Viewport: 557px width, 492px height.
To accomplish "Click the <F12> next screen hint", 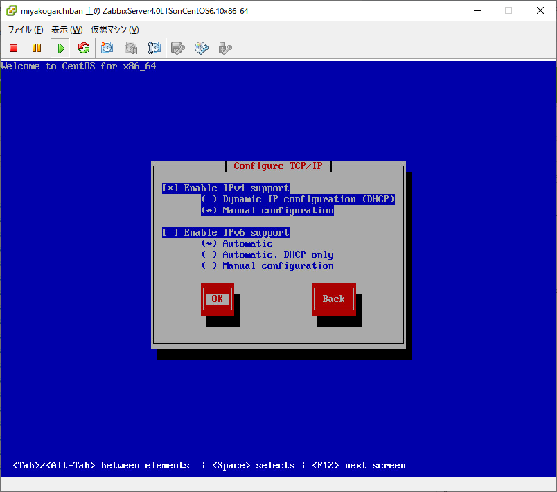I will 358,466.
